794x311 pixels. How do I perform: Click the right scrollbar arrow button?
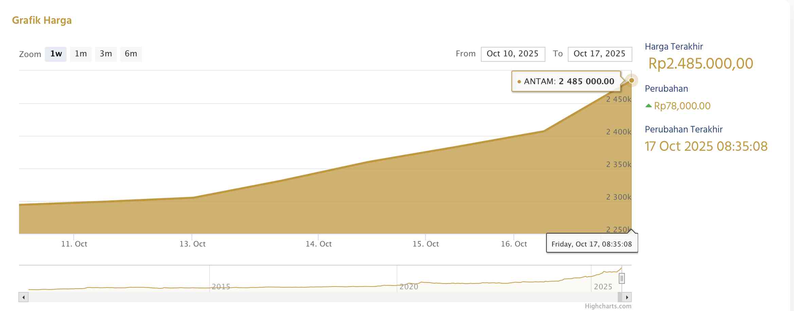627,297
